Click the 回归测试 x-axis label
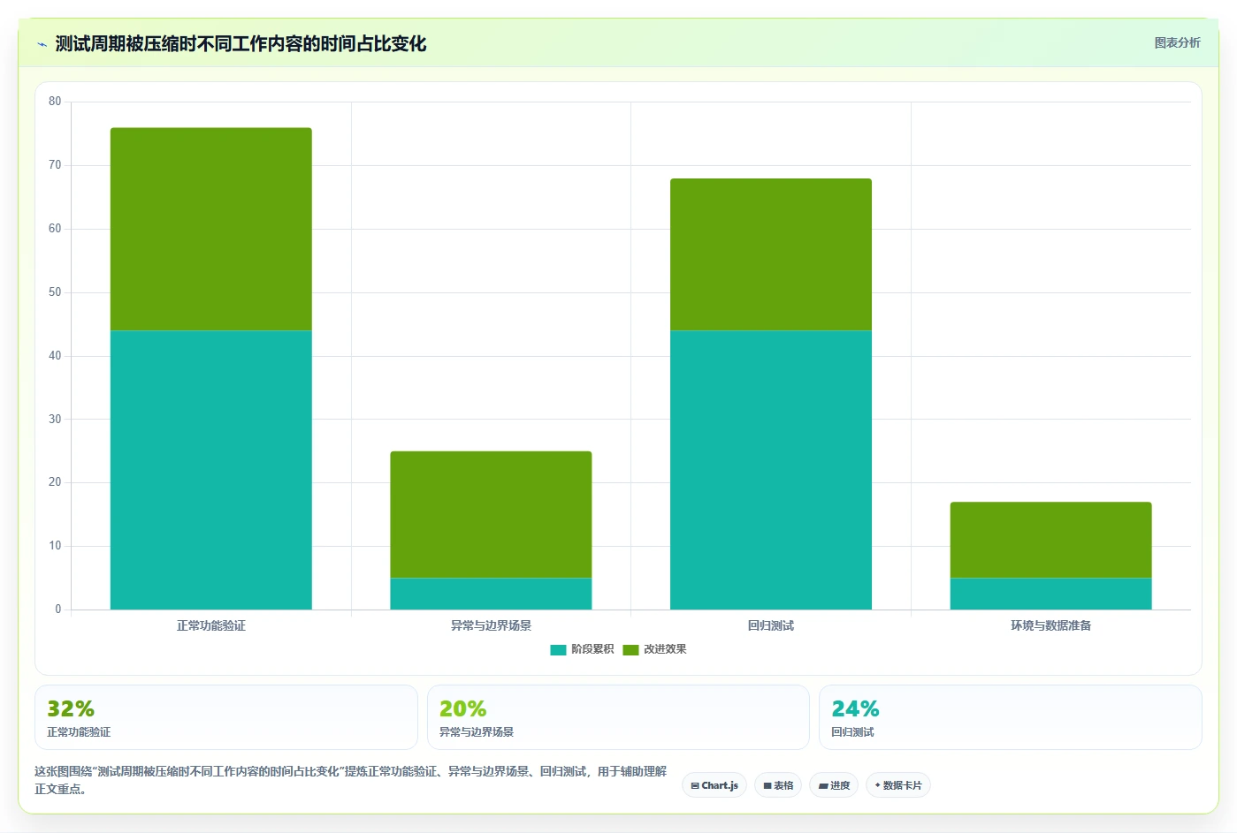The height and width of the screenshot is (833, 1237). [x=771, y=625]
